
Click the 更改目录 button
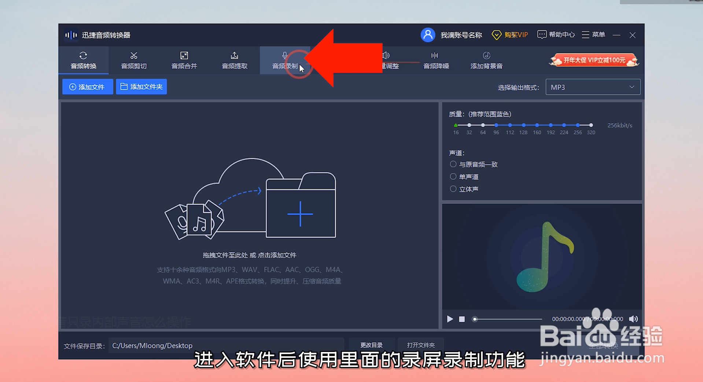(x=371, y=345)
